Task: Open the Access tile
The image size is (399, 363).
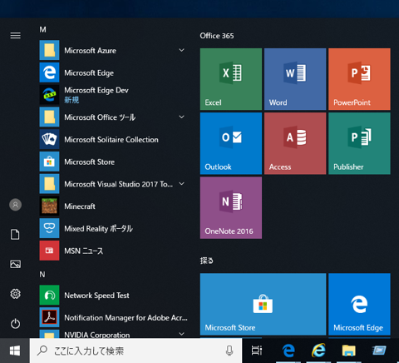Action: [x=295, y=143]
